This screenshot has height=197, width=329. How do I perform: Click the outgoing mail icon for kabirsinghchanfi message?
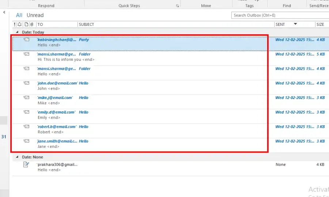26,39
